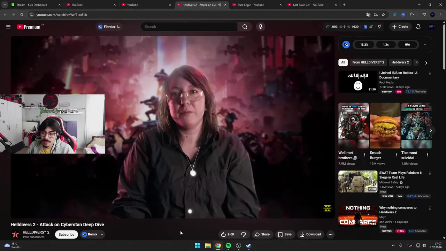The image size is (446, 251).
Task: Open the taskbar volume speaker icon
Action: click(424, 245)
